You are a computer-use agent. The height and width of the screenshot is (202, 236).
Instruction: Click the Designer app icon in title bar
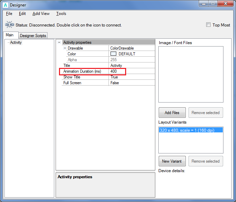pyautogui.click(x=5, y=5)
